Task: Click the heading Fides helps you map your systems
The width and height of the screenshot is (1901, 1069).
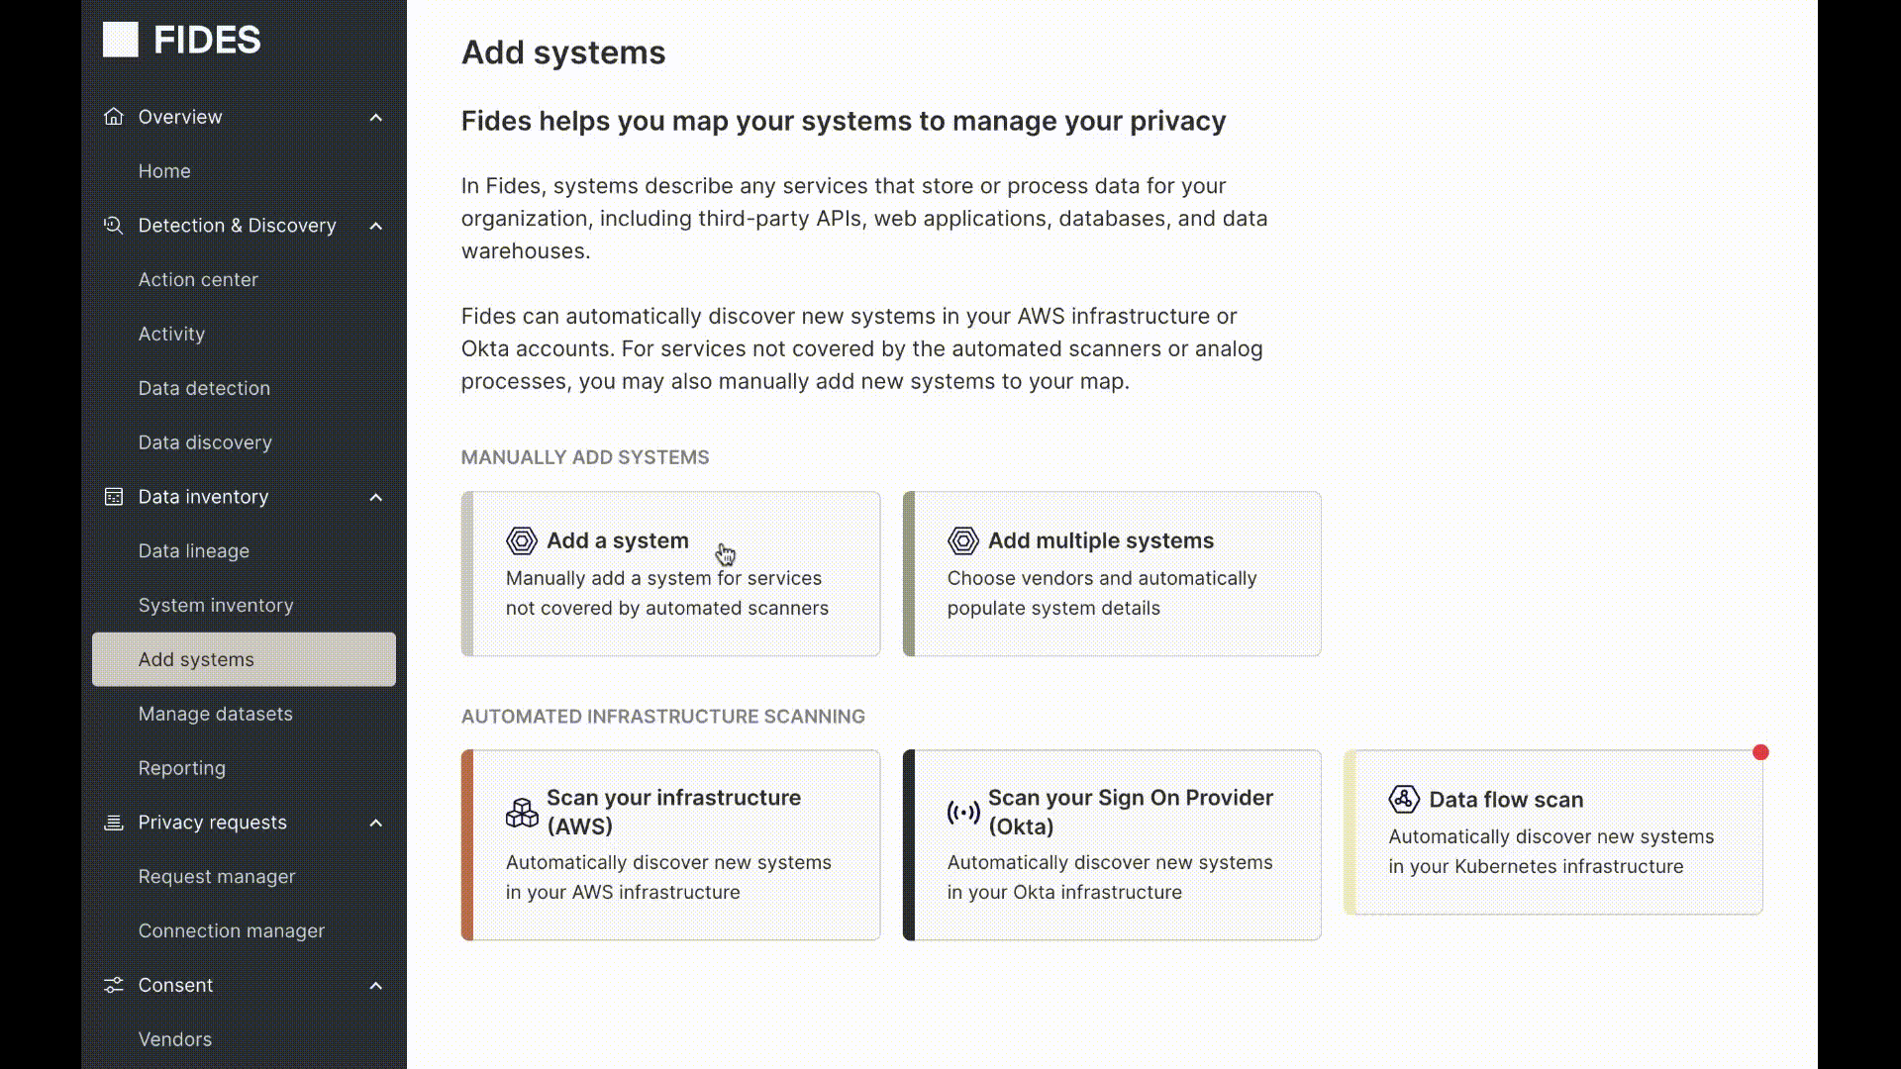Action: pos(844,121)
